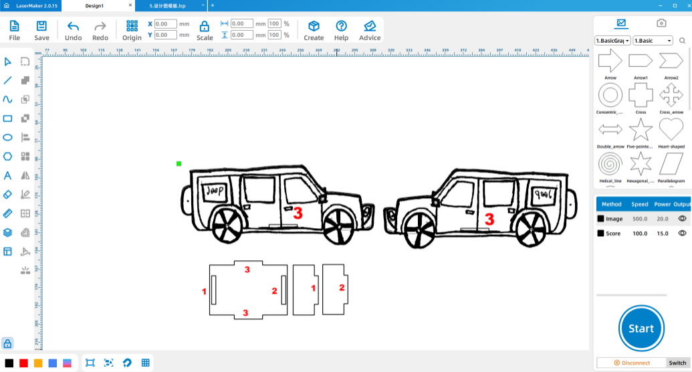Pick the gradient color swatch
Screen dimensions: 692x372
67,363
